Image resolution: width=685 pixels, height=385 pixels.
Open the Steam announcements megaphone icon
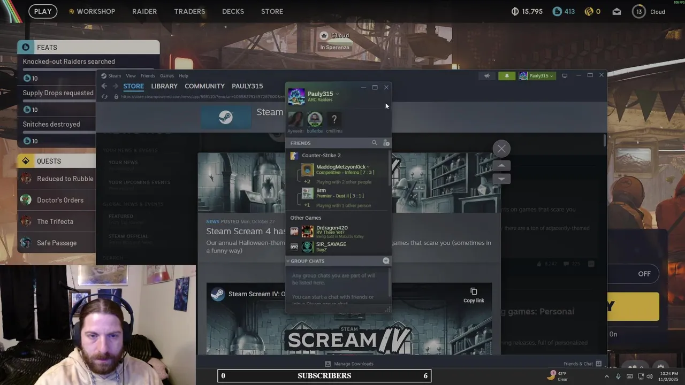[x=487, y=76]
